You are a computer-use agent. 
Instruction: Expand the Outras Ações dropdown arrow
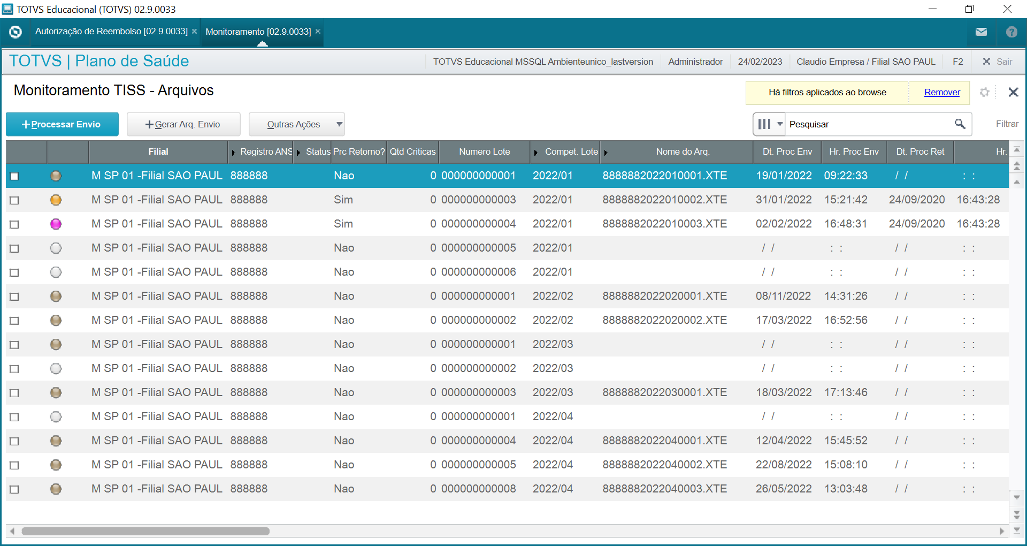339,124
